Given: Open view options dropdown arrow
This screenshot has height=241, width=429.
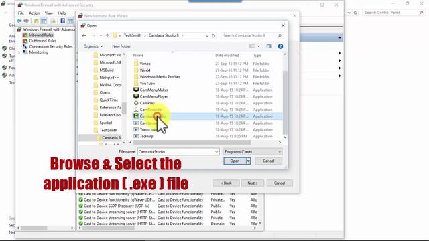Looking at the screenshot, I should tap(259, 46).
